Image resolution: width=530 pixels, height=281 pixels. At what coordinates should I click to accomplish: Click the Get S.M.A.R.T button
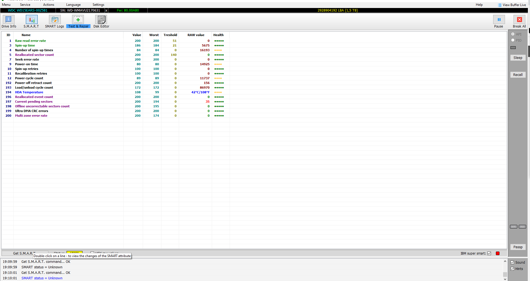tap(25, 253)
